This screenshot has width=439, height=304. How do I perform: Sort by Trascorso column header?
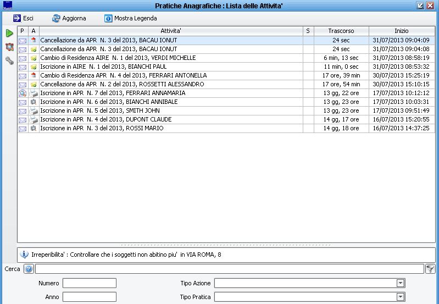[x=341, y=31]
